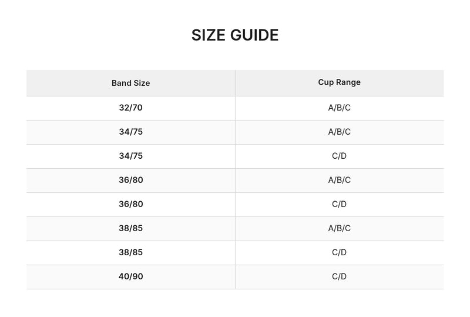The image size is (470, 317).
Task: Click the C/D cell in the 40/90 row
Action: pyautogui.click(x=340, y=277)
